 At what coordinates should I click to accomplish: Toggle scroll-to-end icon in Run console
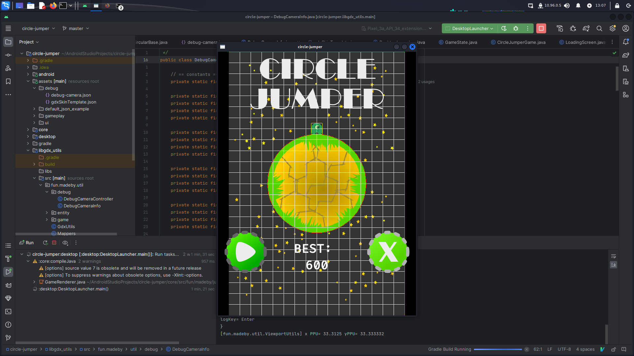(x=614, y=265)
